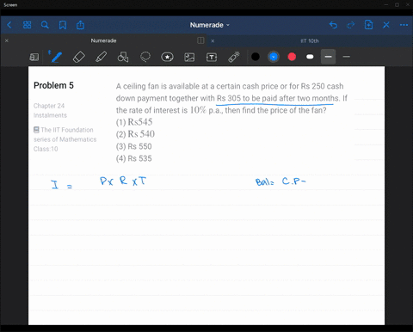Image resolution: width=413 pixels, height=332 pixels.
Task: Click The IIT Foundation book title
Action: point(67,130)
